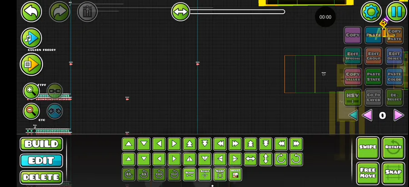The height and width of the screenshot is (187, 409).
Task: Move down with the triple-arrow button
Action: (266, 144)
